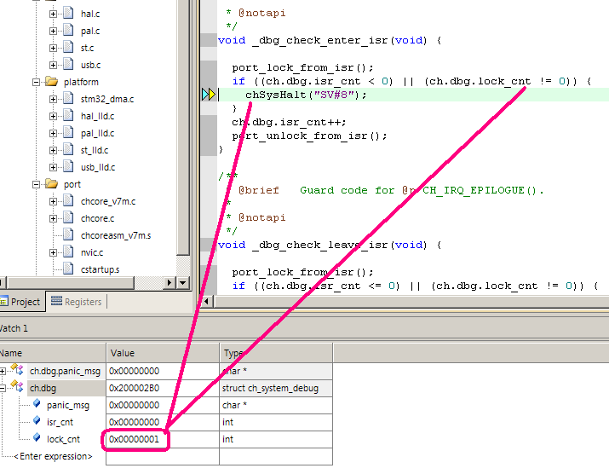Image resolution: width=609 pixels, height=474 pixels.
Task: Select stm32_dma.c in project tree
Action: point(107,99)
